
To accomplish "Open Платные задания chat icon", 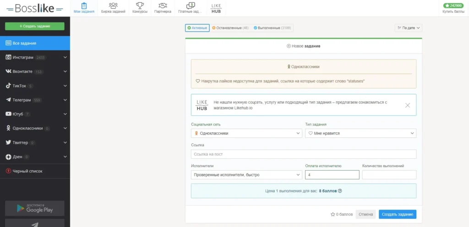I will click(190, 5).
